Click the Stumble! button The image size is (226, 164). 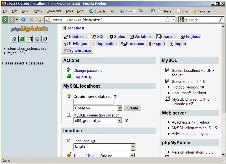[x=98, y=11]
